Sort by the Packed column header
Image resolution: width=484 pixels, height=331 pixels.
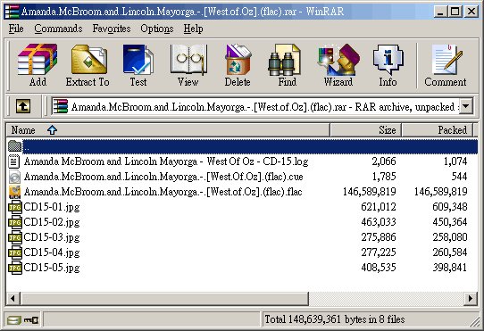click(x=438, y=130)
